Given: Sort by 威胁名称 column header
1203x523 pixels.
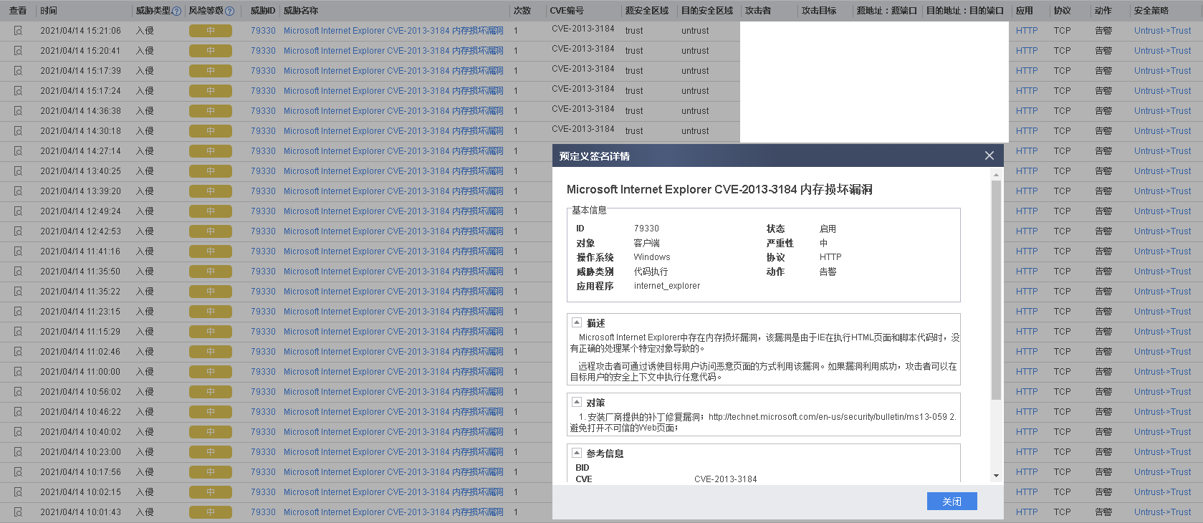Looking at the screenshot, I should (301, 11).
